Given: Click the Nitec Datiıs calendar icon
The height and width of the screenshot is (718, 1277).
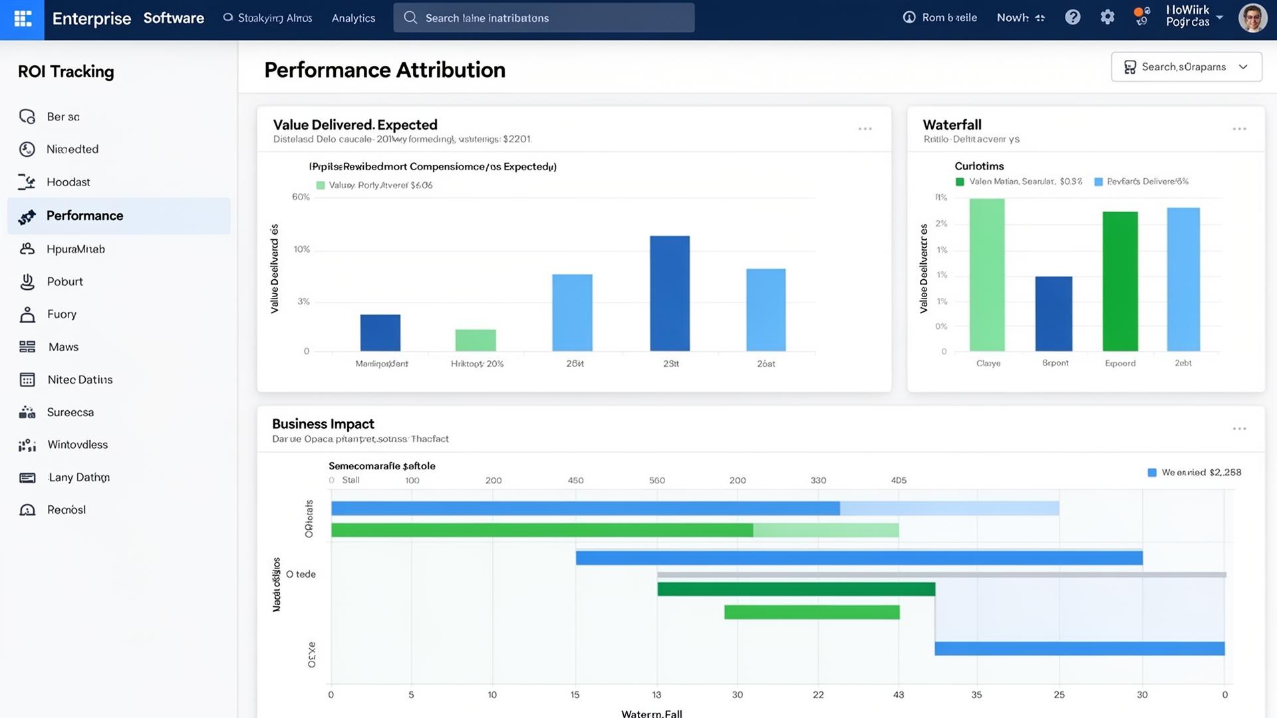Looking at the screenshot, I should pos(27,380).
